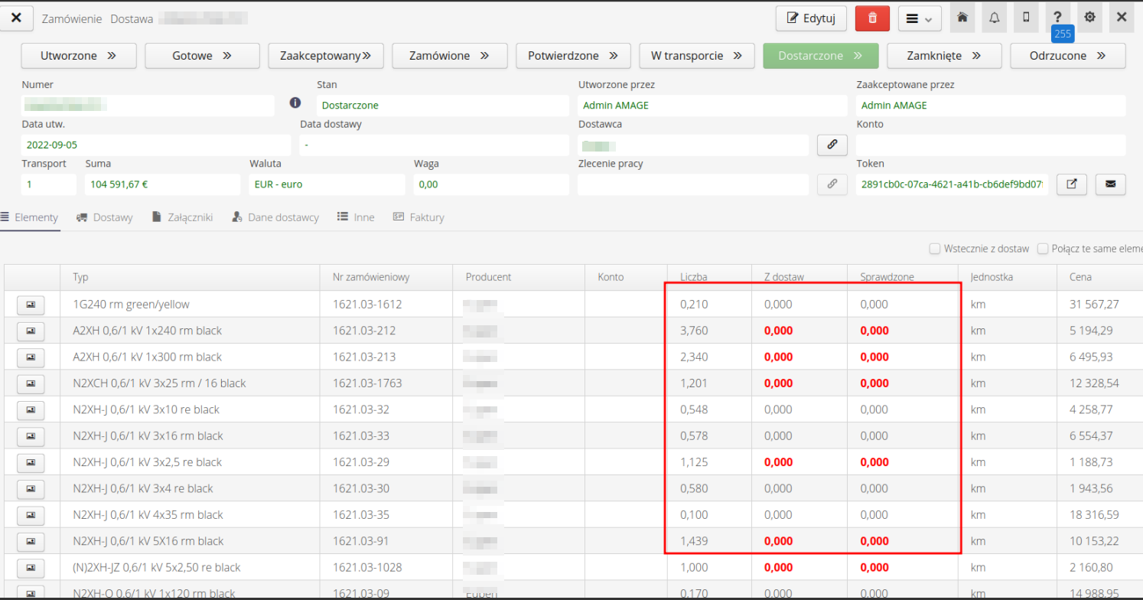Click the Data utw. date field
This screenshot has height=600, width=1143.
click(155, 145)
